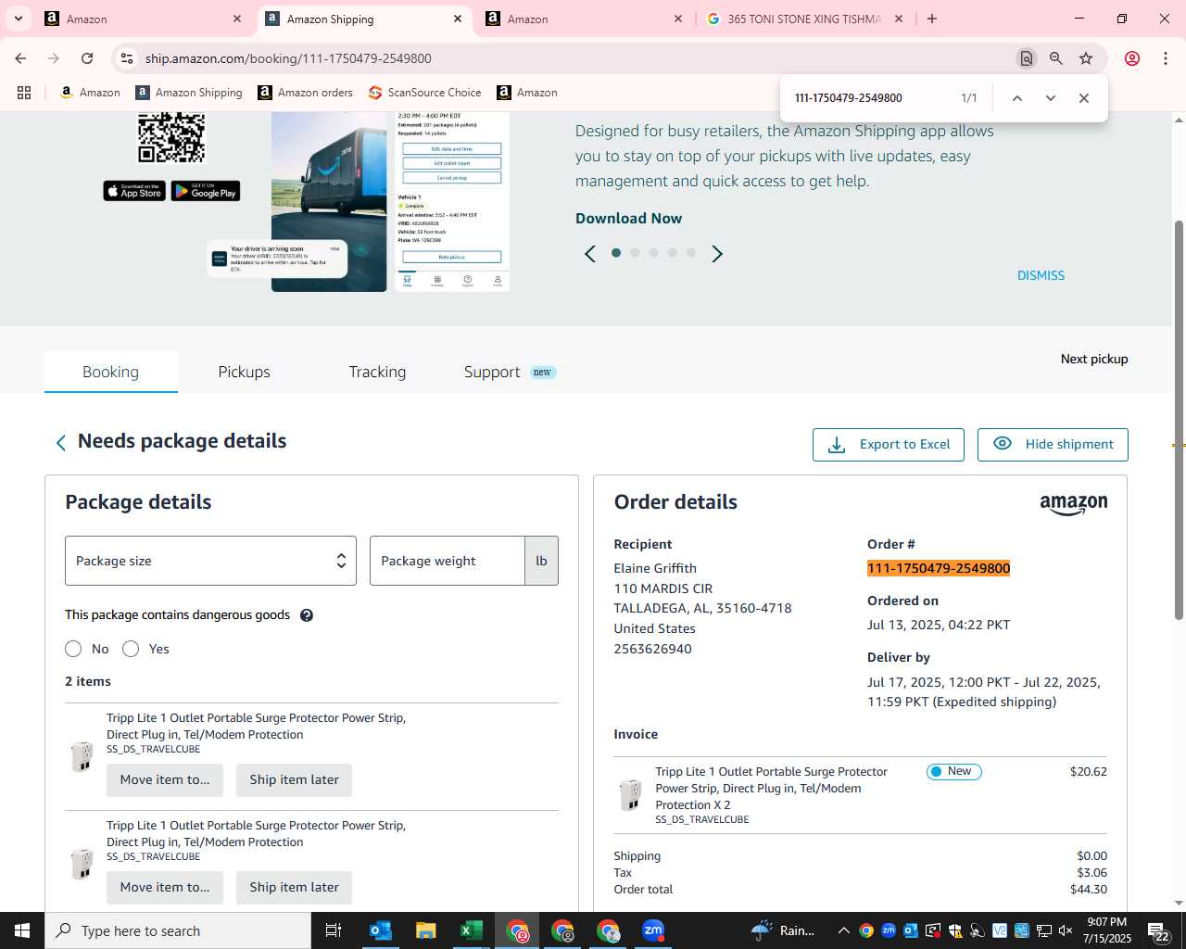Show next carousel slide
The width and height of the screenshot is (1186, 949).
[x=716, y=254]
